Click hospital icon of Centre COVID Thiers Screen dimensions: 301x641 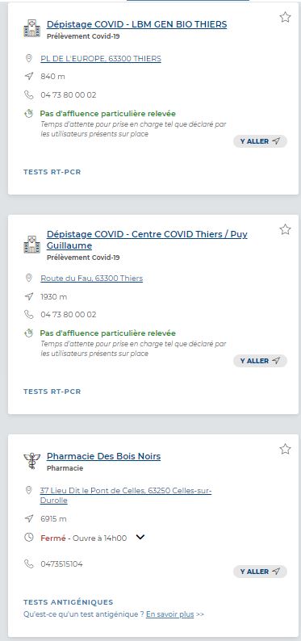tap(31, 245)
